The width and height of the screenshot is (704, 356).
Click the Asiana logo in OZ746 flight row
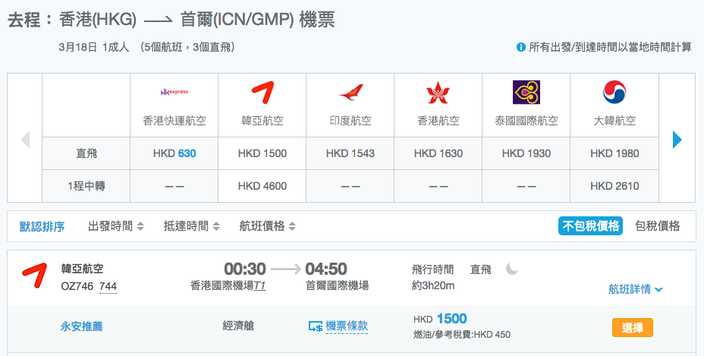(x=34, y=275)
